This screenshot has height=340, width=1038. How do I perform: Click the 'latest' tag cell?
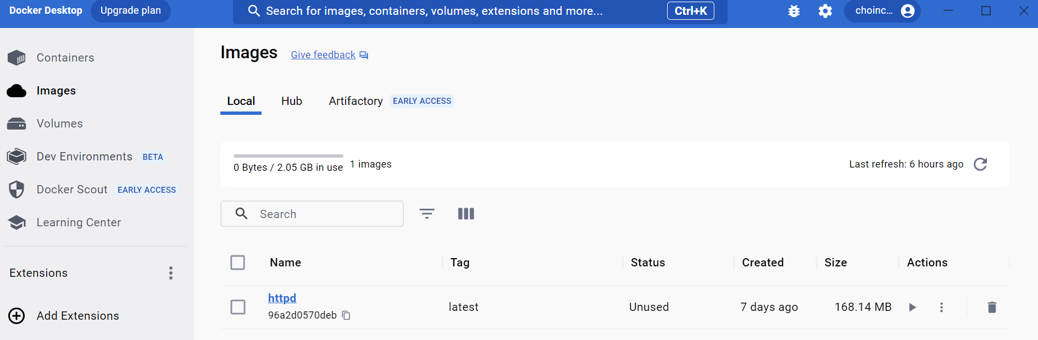463,307
